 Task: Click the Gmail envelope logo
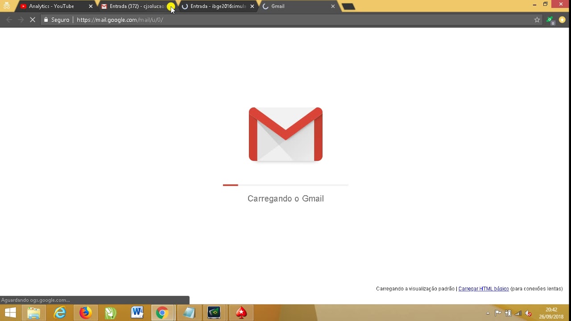(285, 134)
